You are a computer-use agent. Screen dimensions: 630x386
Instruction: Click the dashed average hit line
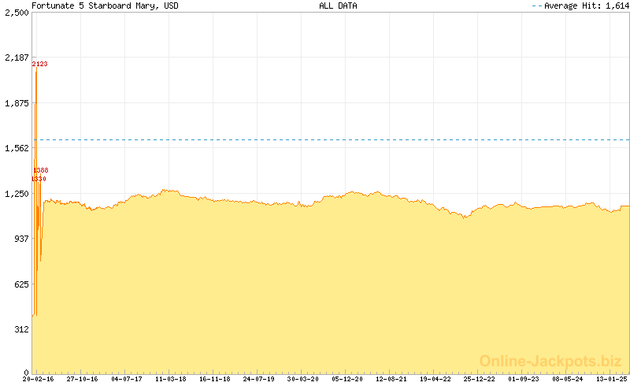click(331, 139)
